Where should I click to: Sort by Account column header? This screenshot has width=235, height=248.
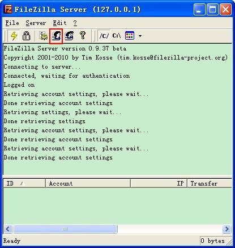click(88, 183)
